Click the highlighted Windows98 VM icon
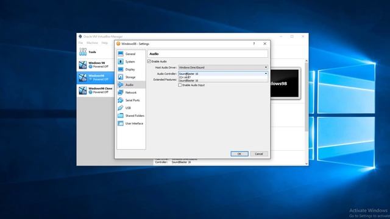This screenshot has width=390, height=219. pyautogui.click(x=83, y=78)
